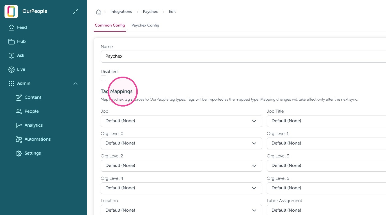Open Content under Admin
This screenshot has height=215, width=386.
33,97
